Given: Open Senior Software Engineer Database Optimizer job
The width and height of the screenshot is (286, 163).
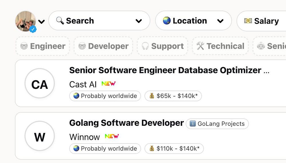Looking at the screenshot, I should [x=165, y=70].
